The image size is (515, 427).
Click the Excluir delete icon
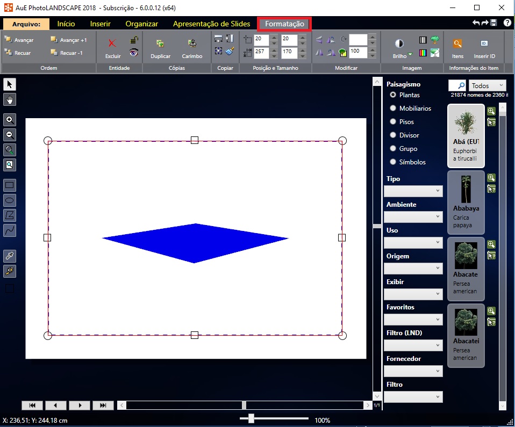click(112, 44)
